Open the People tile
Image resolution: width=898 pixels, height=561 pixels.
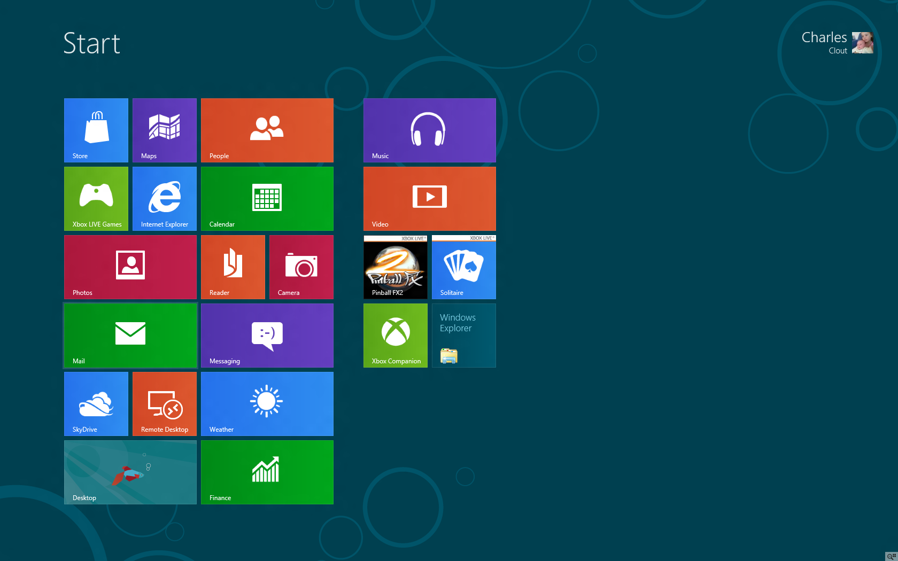tap(267, 130)
